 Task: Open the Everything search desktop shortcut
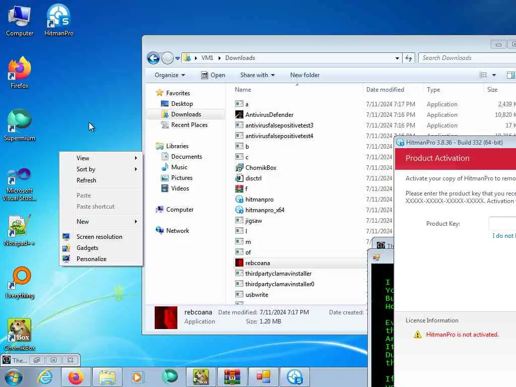click(20, 283)
